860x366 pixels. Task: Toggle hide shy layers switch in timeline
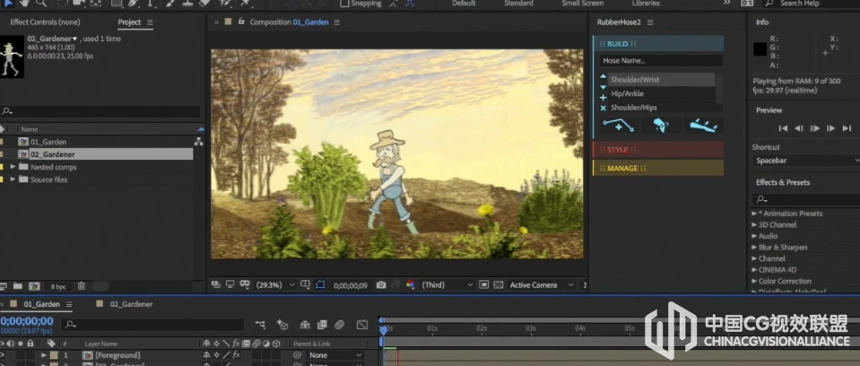304,325
